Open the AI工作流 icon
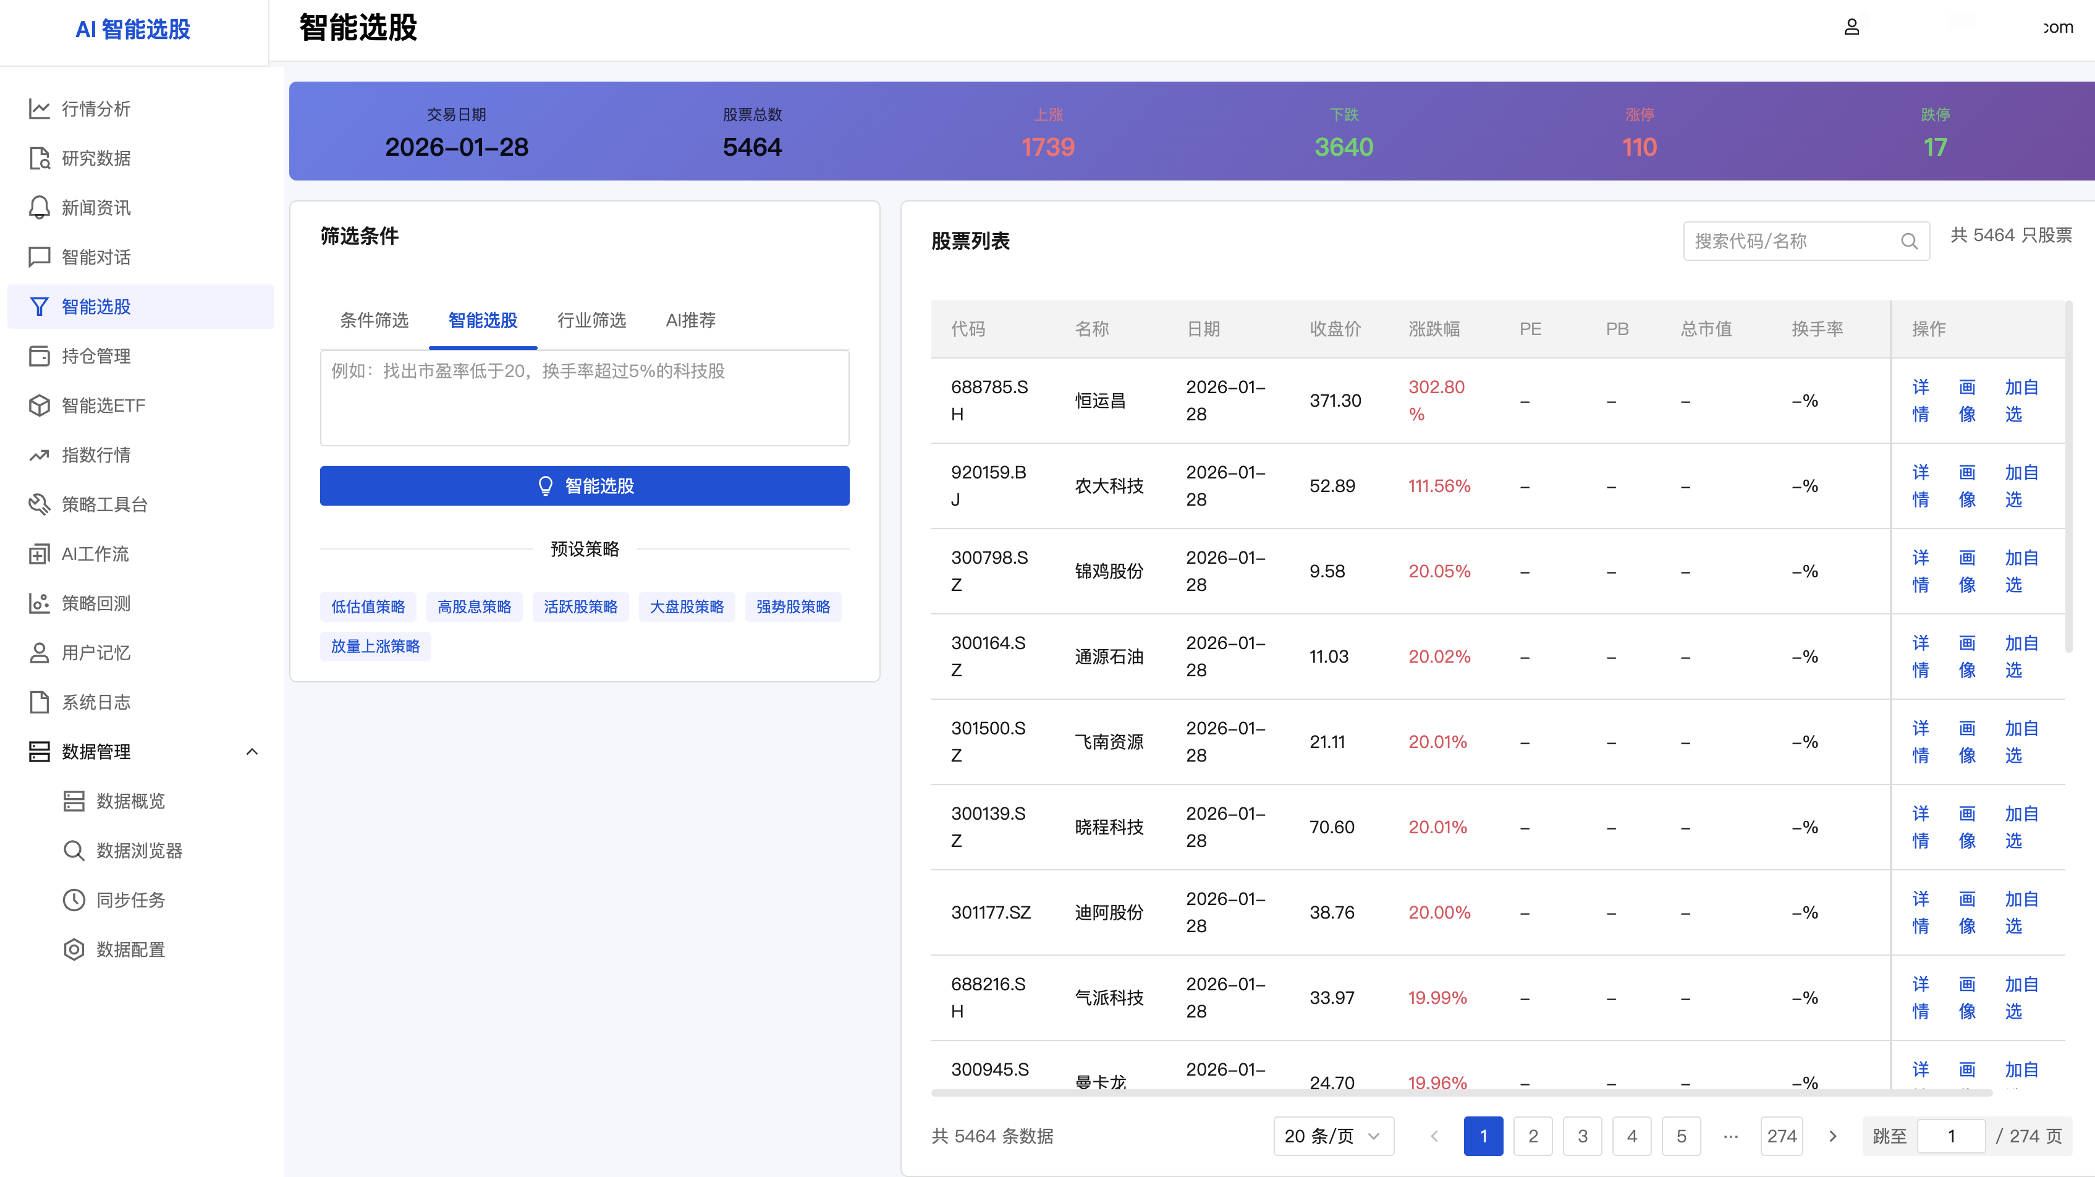 tap(39, 554)
